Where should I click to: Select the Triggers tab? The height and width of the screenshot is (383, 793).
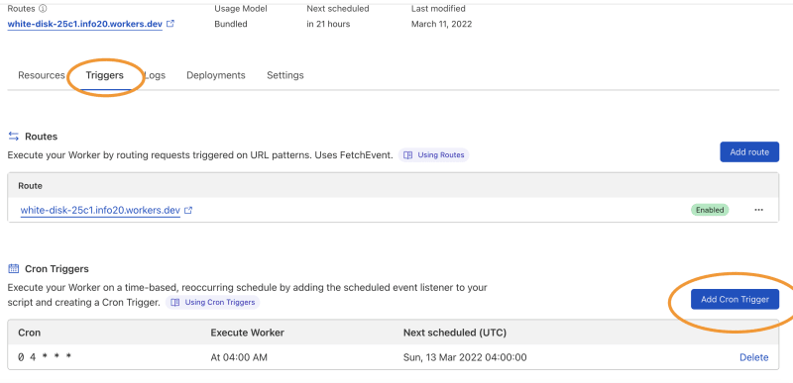[x=105, y=75]
